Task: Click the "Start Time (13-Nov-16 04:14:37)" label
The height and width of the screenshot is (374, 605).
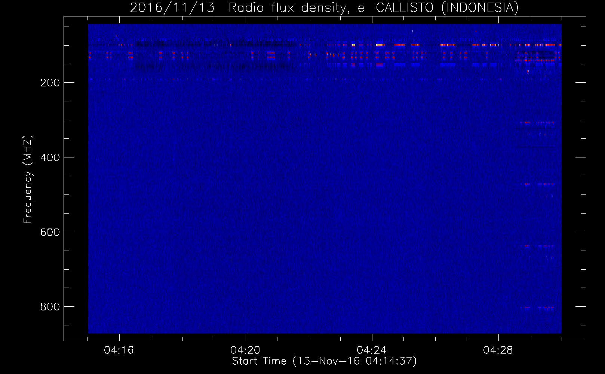Action: [x=324, y=361]
